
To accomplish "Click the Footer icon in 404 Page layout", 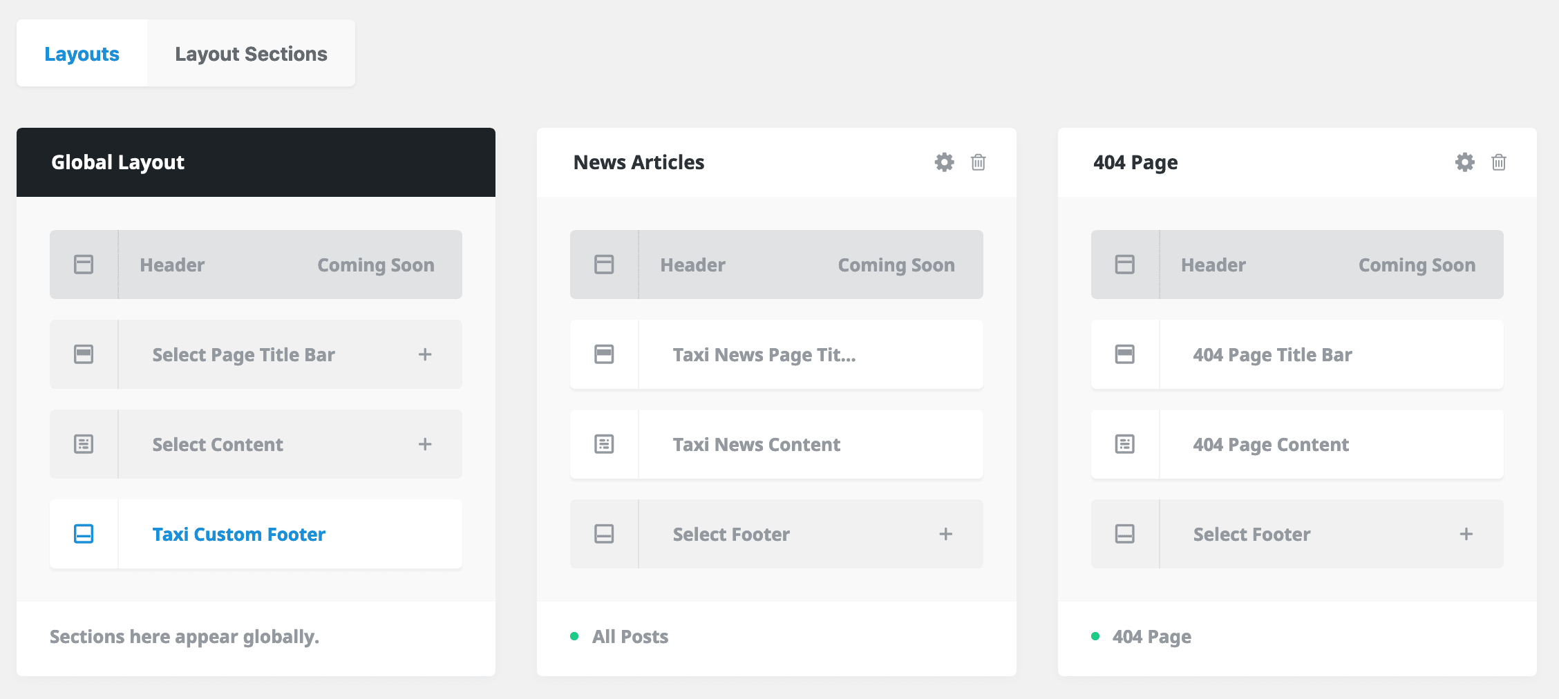I will (x=1124, y=534).
